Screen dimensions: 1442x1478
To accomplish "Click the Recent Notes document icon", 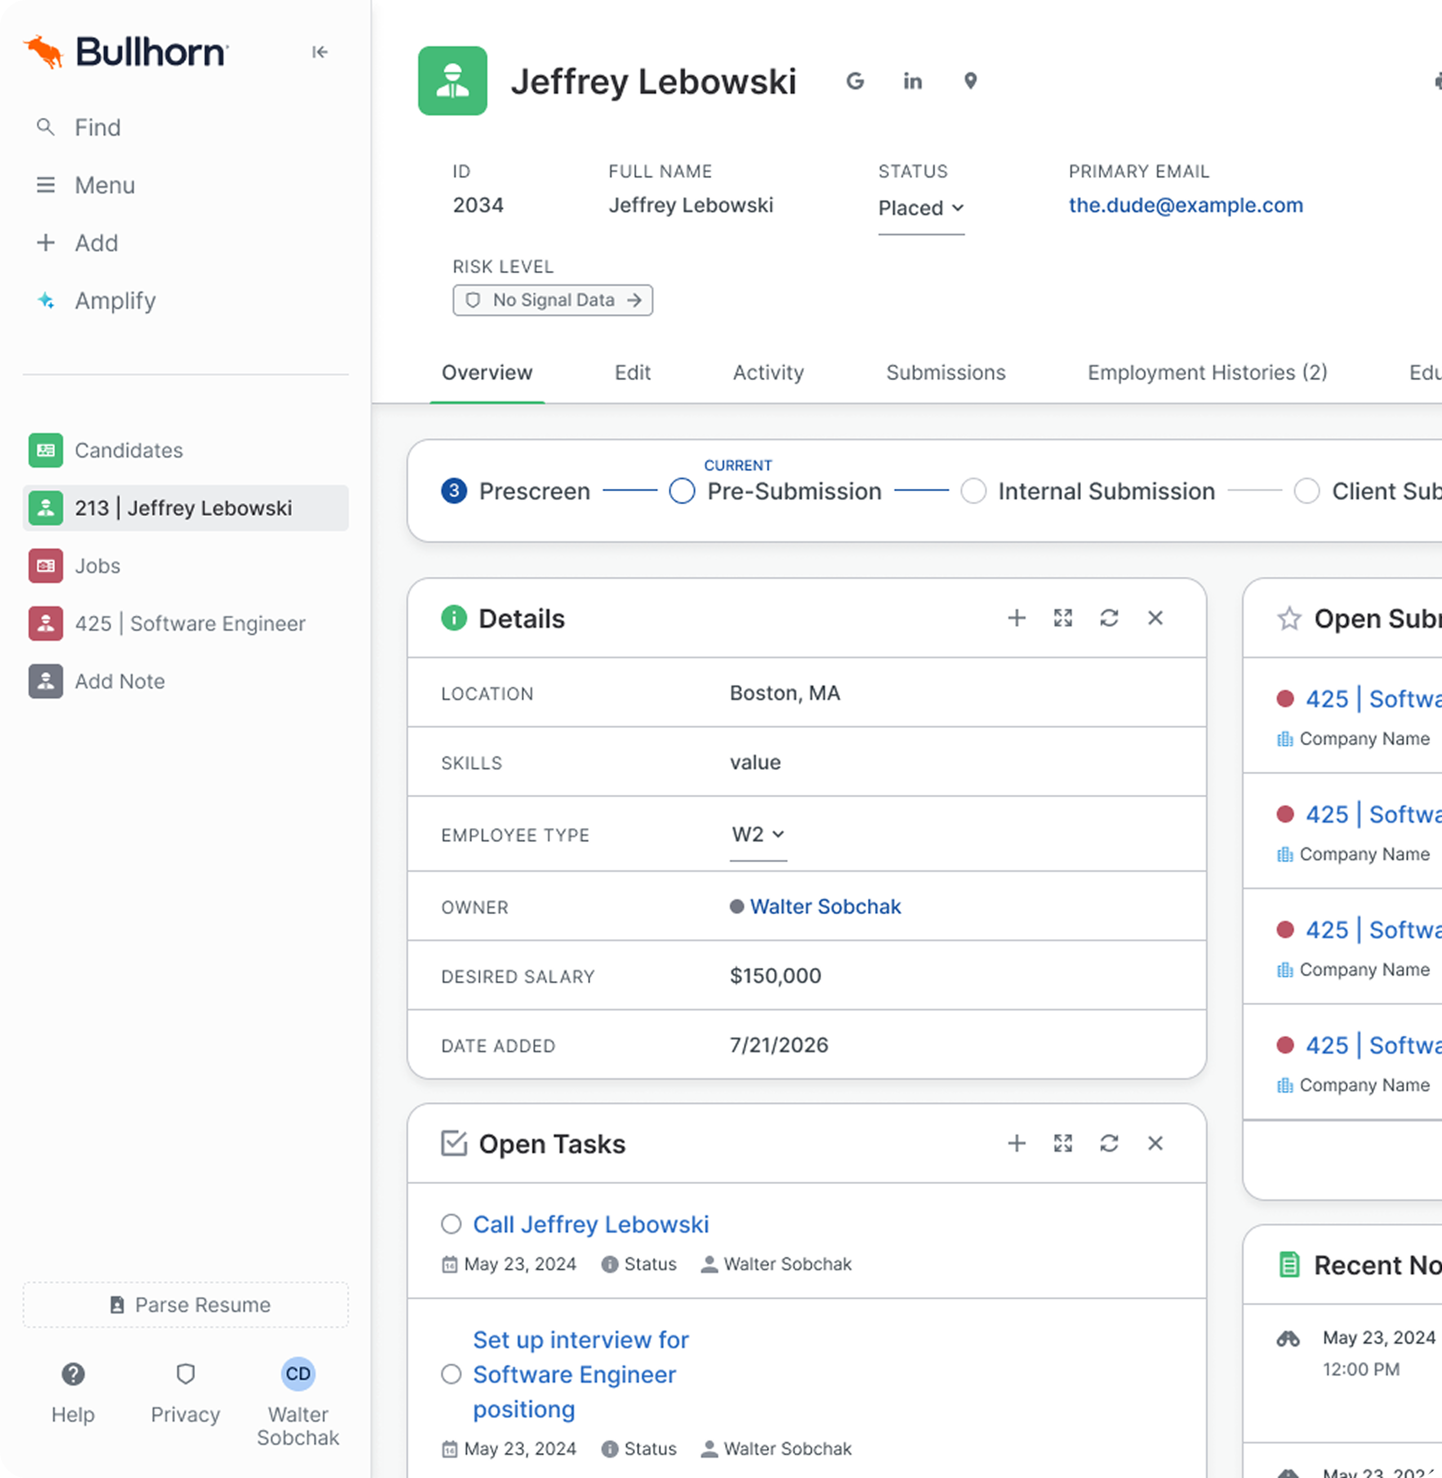I will (1289, 1265).
